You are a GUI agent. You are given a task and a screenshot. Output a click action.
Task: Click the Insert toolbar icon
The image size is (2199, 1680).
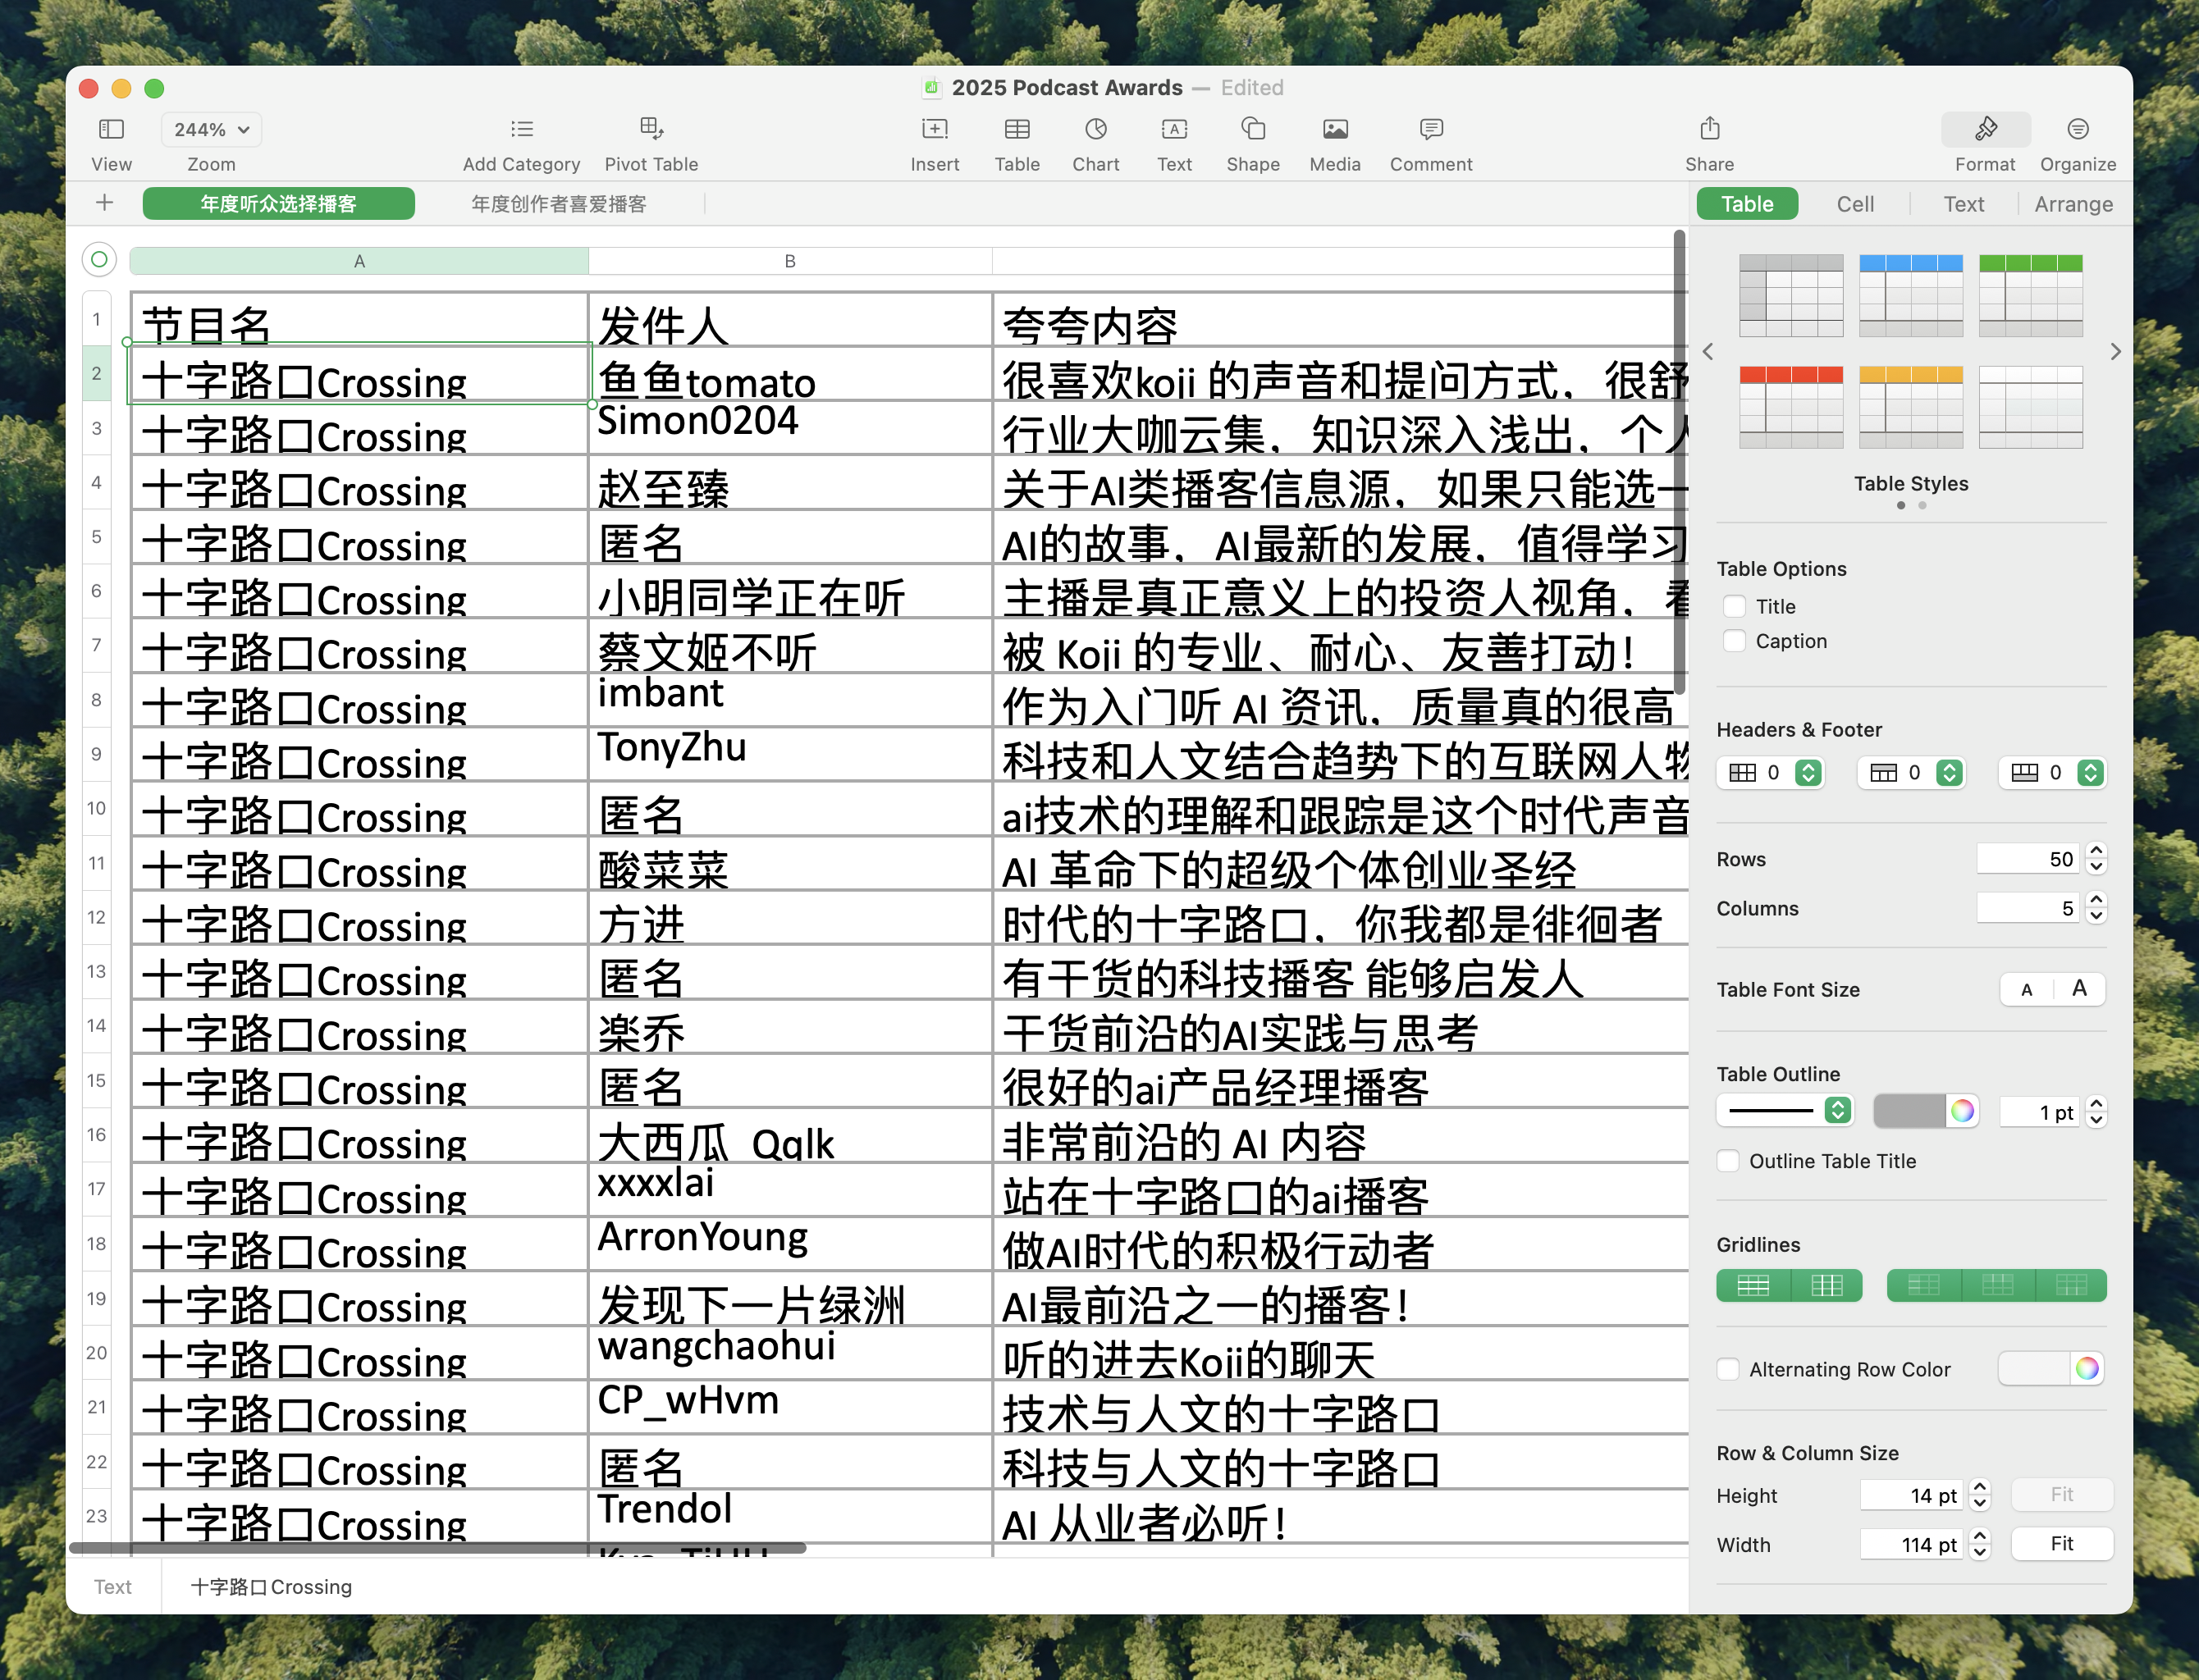[x=934, y=129]
